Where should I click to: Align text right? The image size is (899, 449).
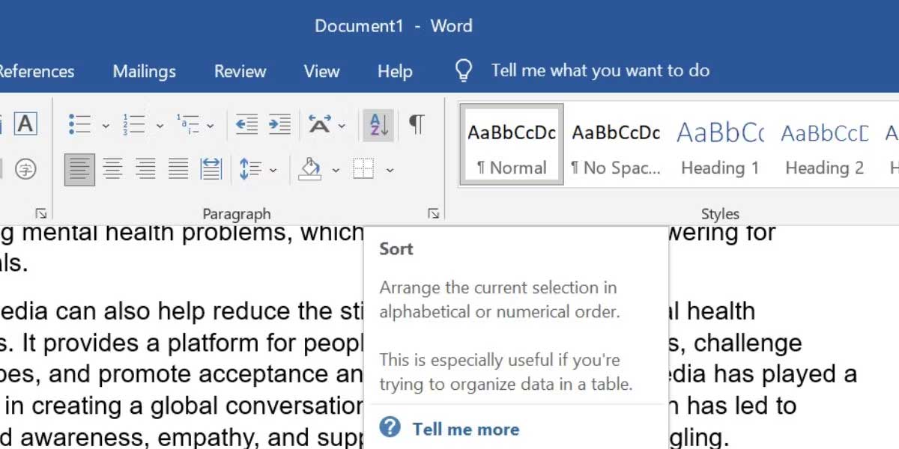[x=145, y=169]
